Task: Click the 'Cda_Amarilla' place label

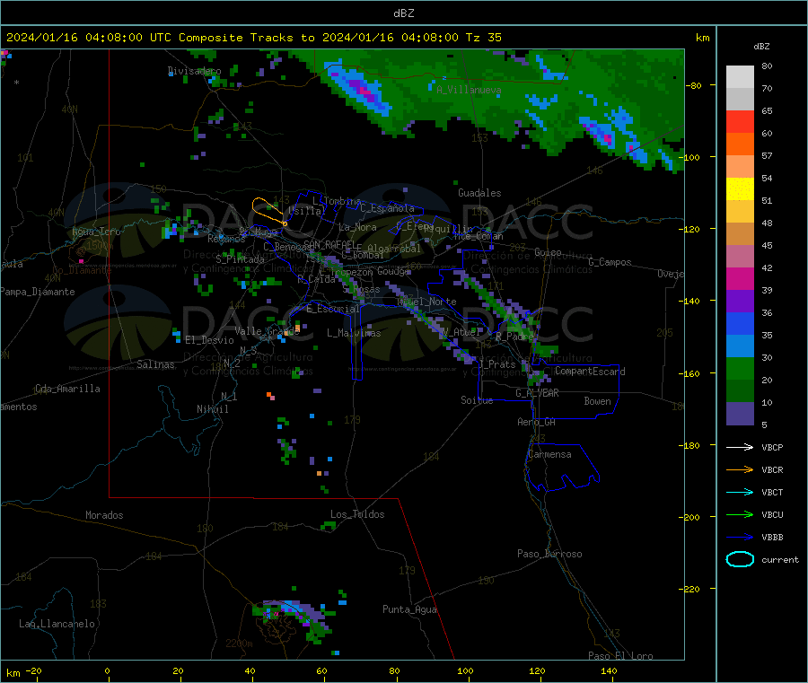Action: (x=67, y=389)
